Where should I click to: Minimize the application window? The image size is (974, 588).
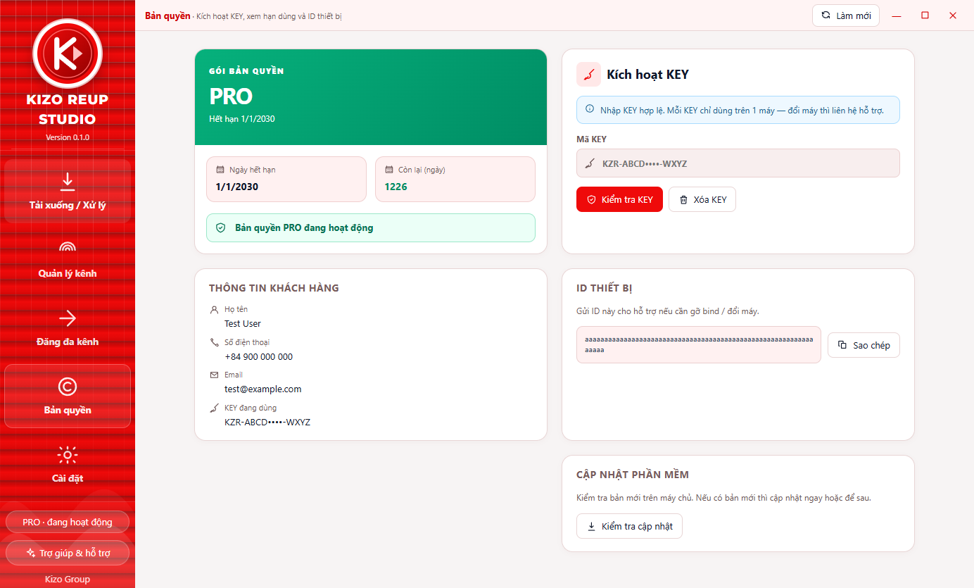[897, 15]
